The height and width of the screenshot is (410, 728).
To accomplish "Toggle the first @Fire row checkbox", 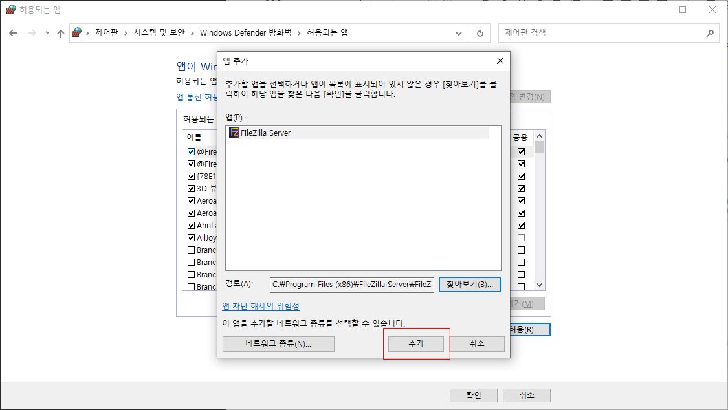I will [x=192, y=152].
